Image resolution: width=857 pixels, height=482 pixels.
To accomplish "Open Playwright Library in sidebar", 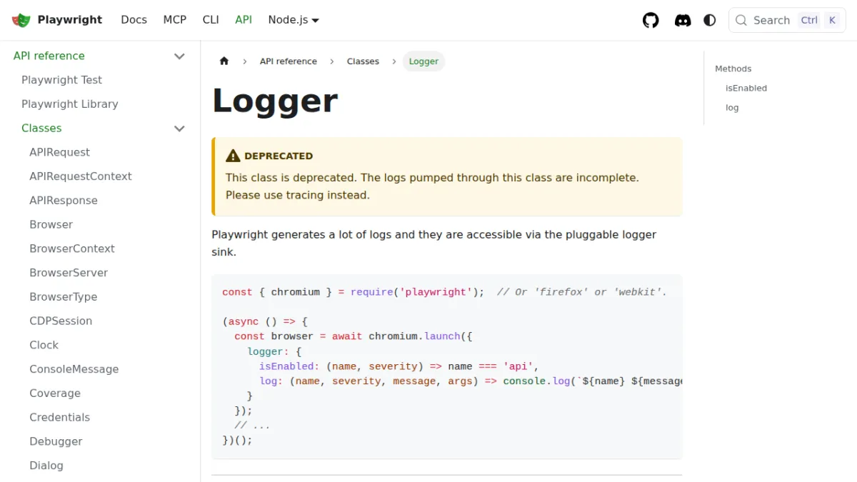I will 70,104.
